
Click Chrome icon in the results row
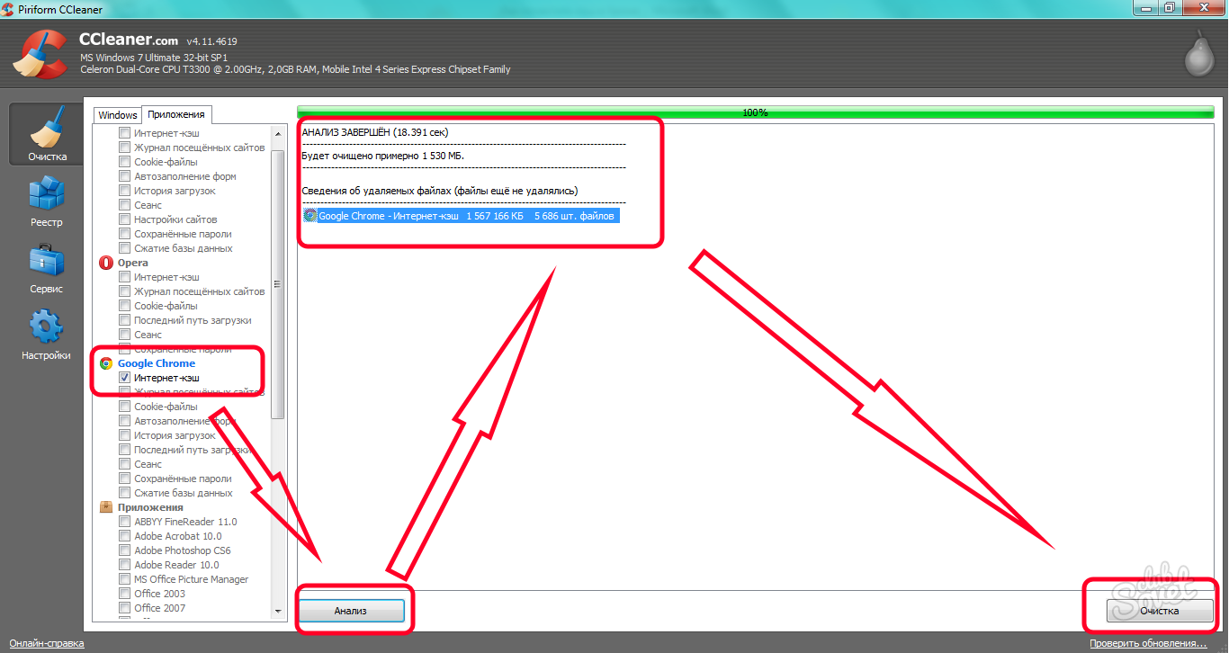[310, 216]
